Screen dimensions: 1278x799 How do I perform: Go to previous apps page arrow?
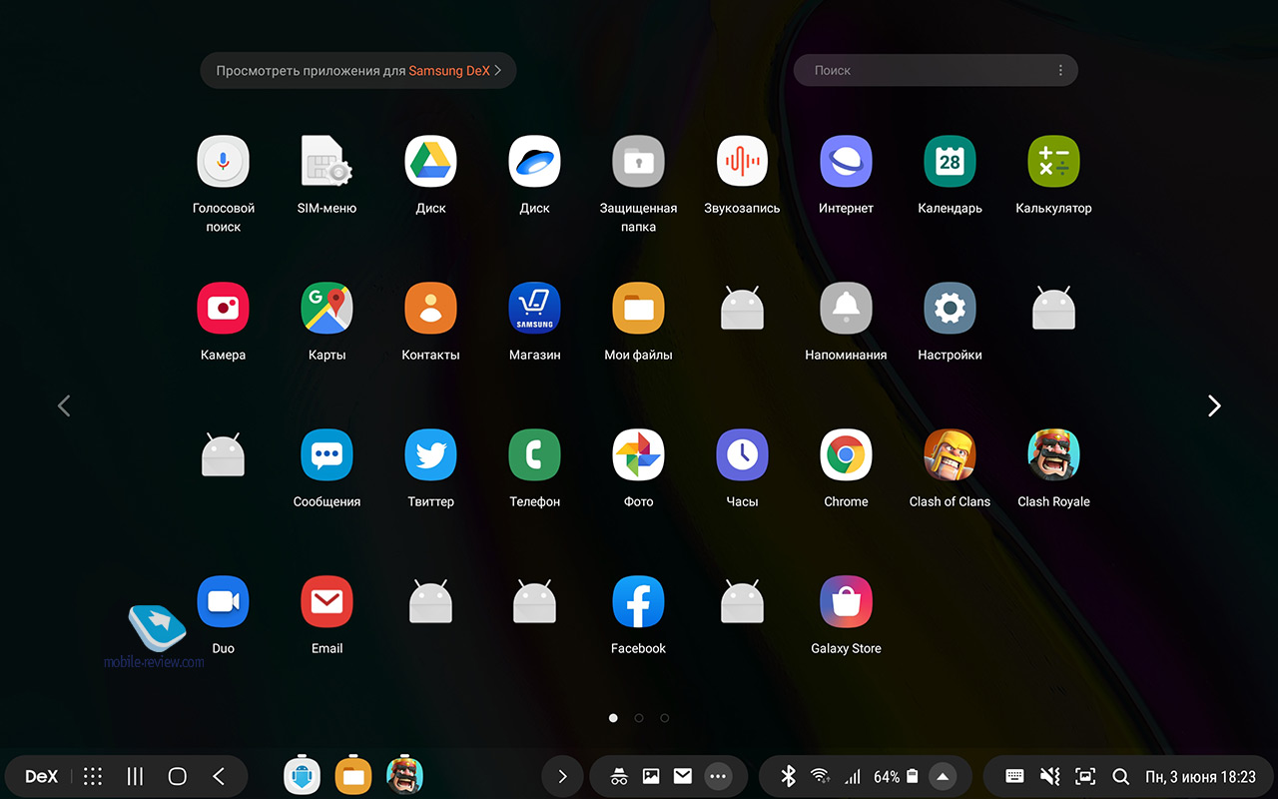coord(64,405)
